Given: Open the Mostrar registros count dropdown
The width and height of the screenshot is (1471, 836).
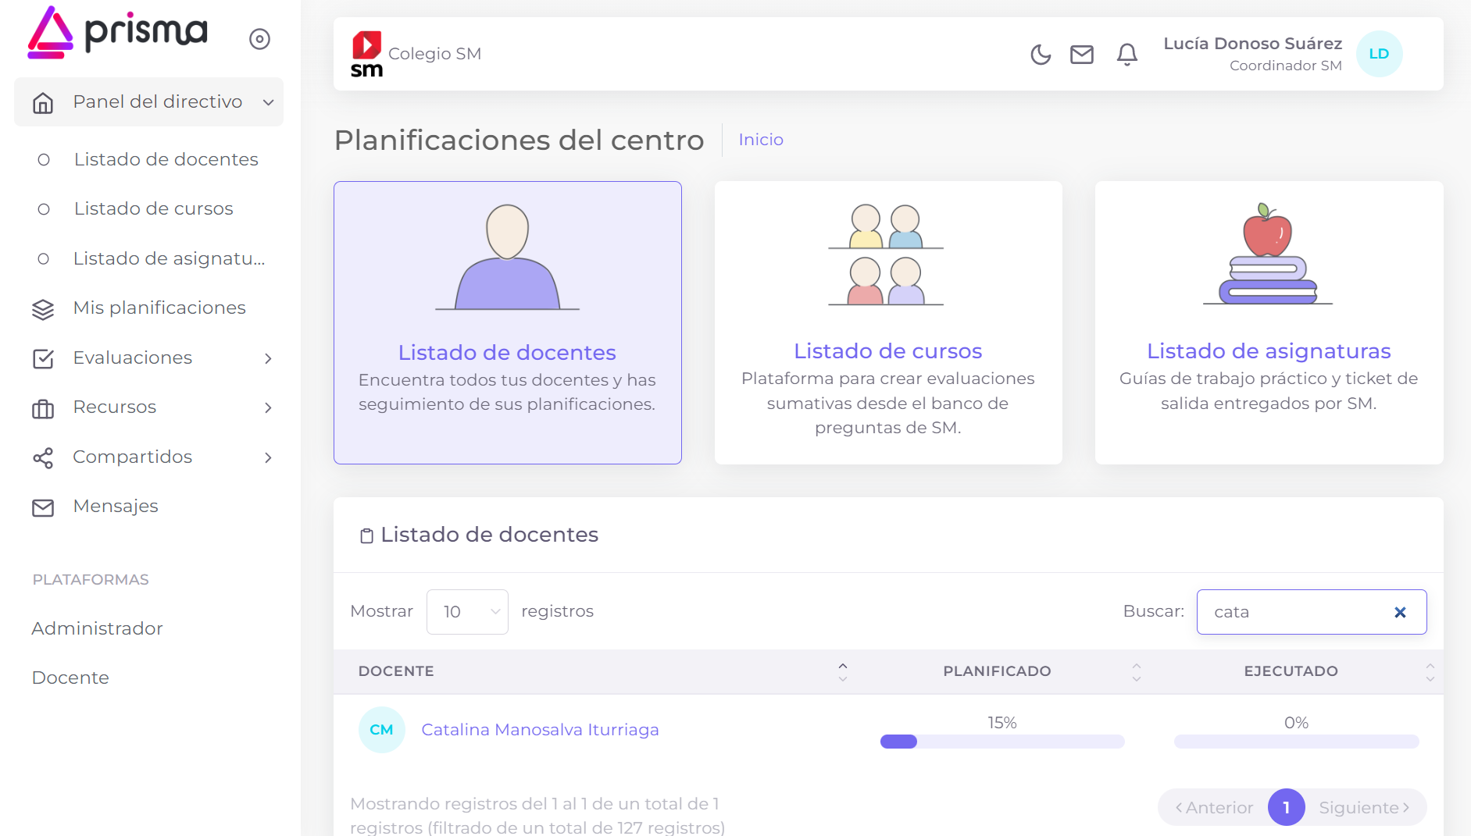Looking at the screenshot, I should click(x=467, y=612).
